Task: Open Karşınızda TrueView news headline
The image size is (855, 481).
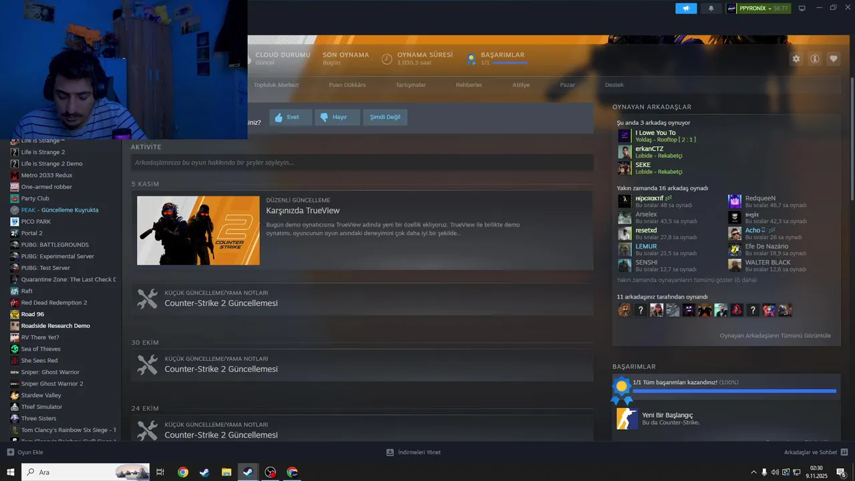Action: [303, 210]
